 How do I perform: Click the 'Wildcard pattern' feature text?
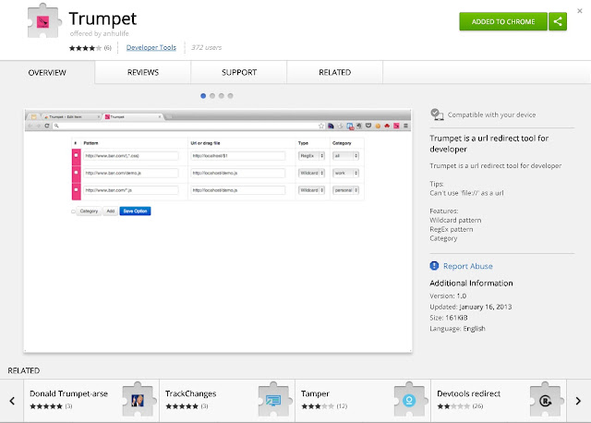click(x=455, y=220)
